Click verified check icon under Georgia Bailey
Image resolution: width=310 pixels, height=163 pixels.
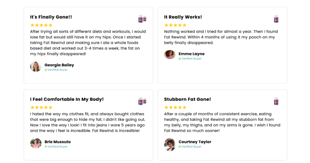tap(46, 70)
